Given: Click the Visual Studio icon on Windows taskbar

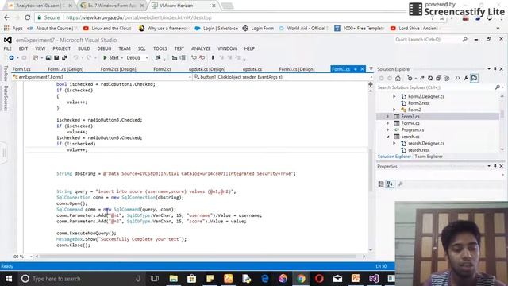Looking at the screenshot, I should (x=374, y=279).
